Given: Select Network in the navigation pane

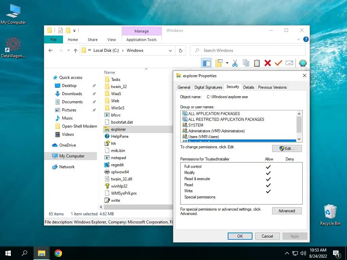Looking at the screenshot, I should pyautogui.click(x=67, y=167).
